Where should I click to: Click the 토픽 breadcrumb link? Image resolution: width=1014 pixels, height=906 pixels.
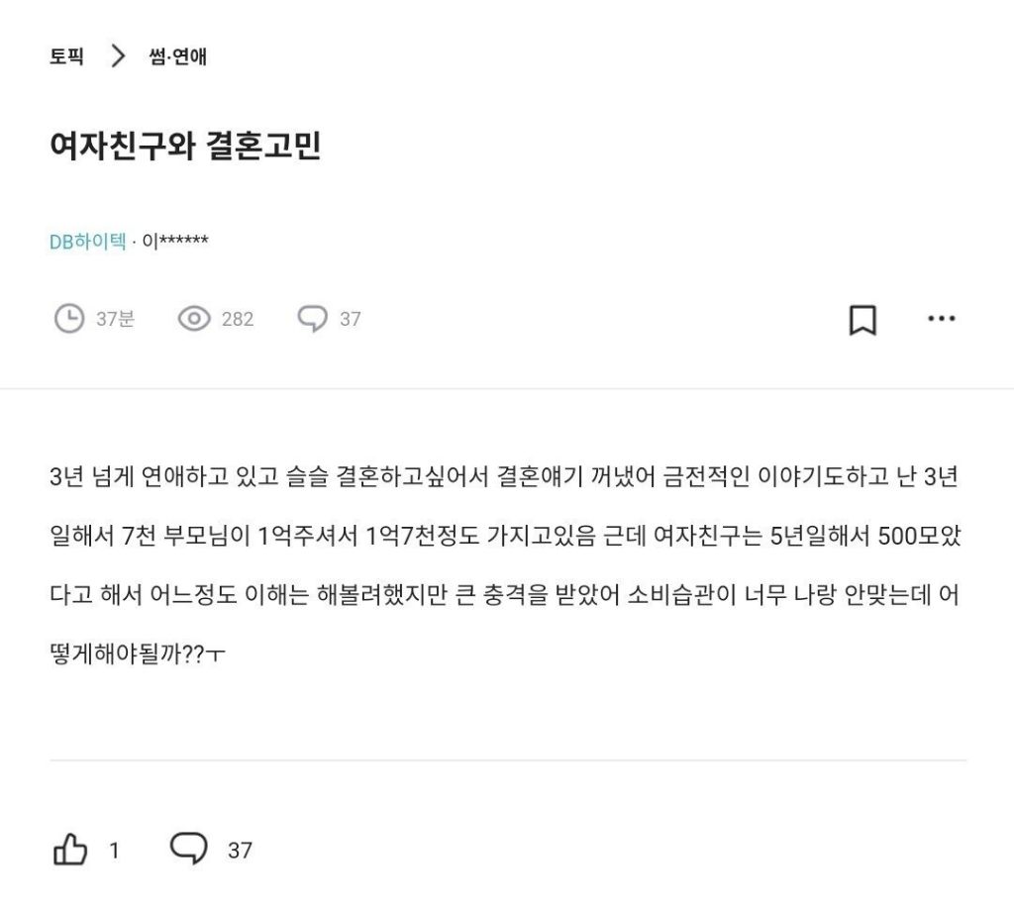point(66,56)
